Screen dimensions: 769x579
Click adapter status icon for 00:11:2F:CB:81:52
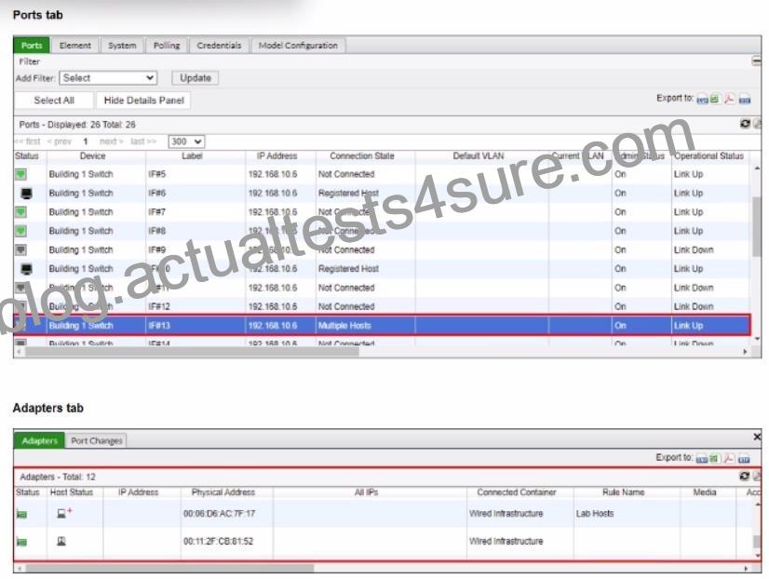click(21, 541)
